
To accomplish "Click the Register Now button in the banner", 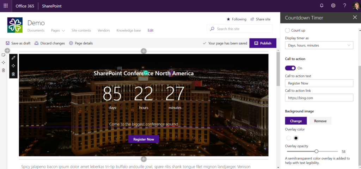I will coord(144,139).
